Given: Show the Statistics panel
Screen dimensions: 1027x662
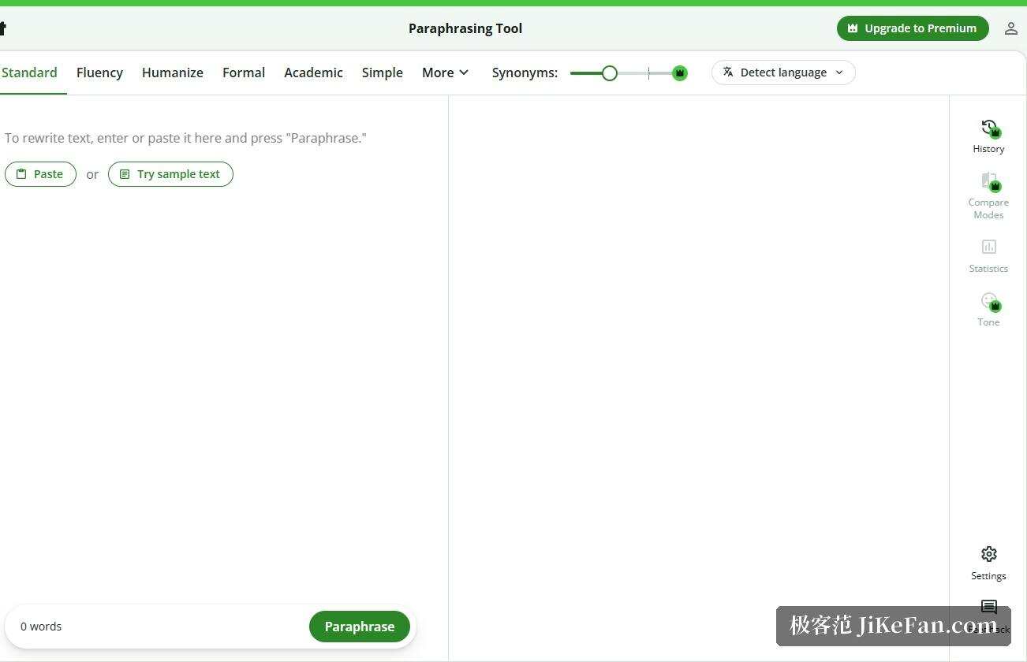Looking at the screenshot, I should (988, 256).
